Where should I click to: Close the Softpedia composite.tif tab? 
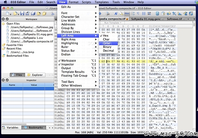click(x=127, y=19)
